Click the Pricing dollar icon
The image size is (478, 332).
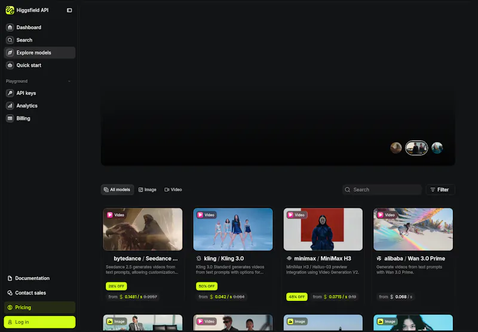[x=10, y=308]
